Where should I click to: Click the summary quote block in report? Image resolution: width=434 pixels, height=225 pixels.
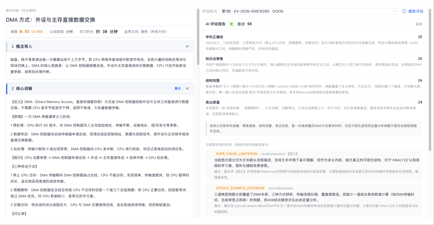coord(314,129)
